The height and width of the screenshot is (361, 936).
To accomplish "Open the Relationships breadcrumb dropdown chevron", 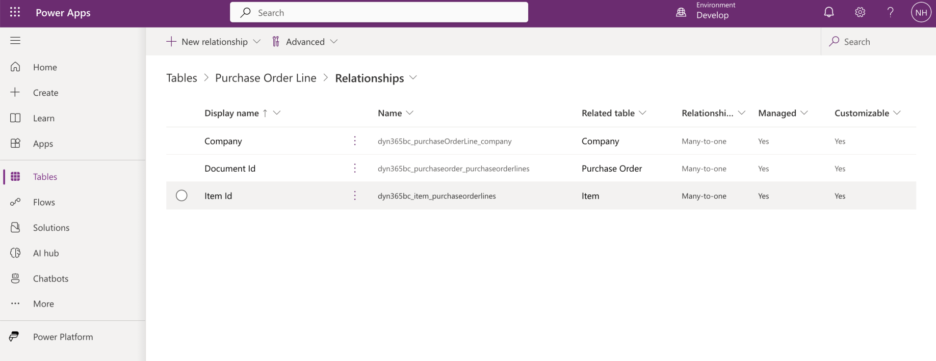I will [x=413, y=78].
